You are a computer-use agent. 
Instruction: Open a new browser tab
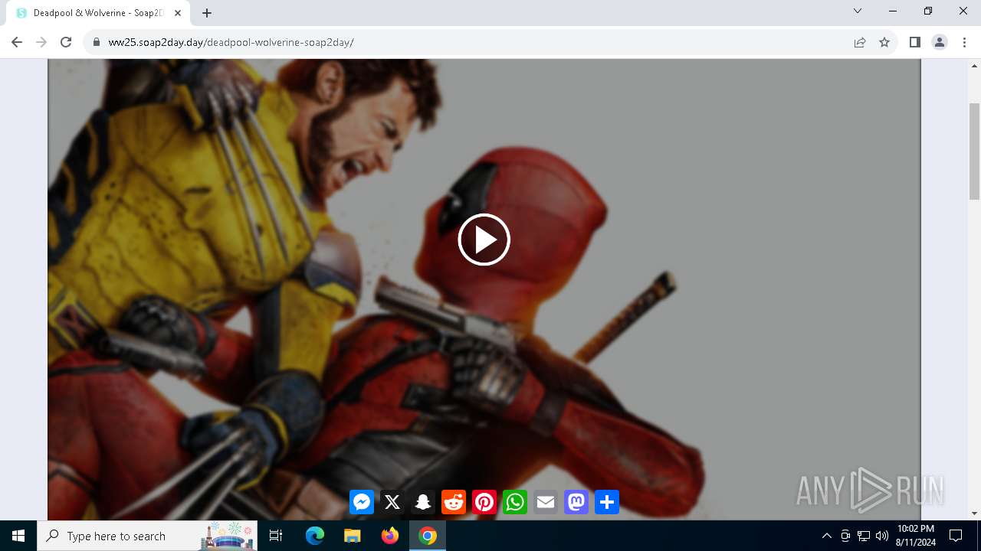click(207, 13)
